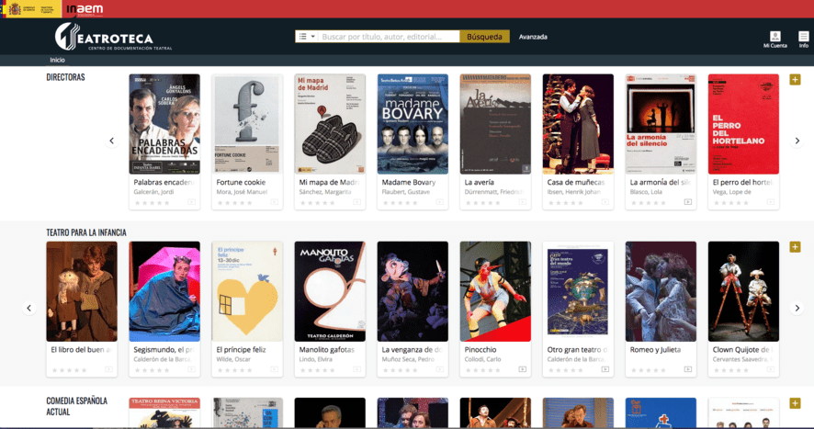814x429 pixels.
Task: Open La venganza de don Mendo photo
Action: click(413, 291)
